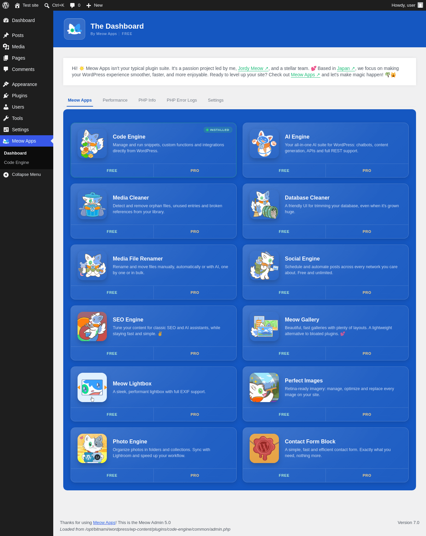Open the PHP Error Logs tab
The width and height of the screenshot is (426, 536).
[x=182, y=100]
